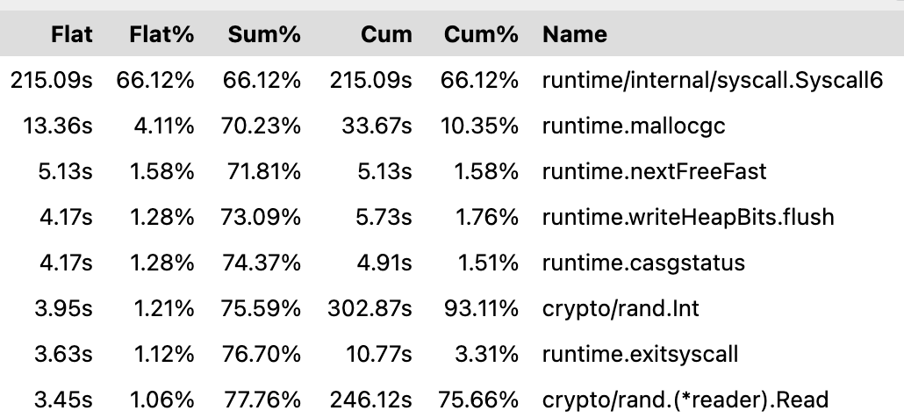Select the crypto/rand.Int function name
Viewport: 904px width, 418px height.
tap(621, 308)
